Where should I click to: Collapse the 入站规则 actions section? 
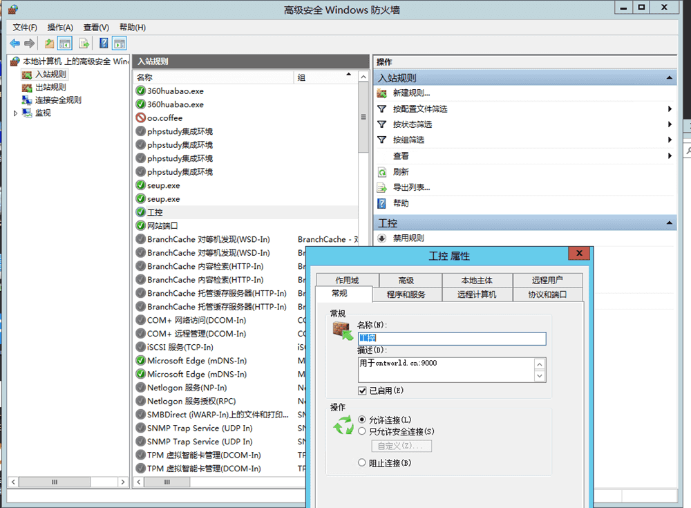click(x=668, y=78)
